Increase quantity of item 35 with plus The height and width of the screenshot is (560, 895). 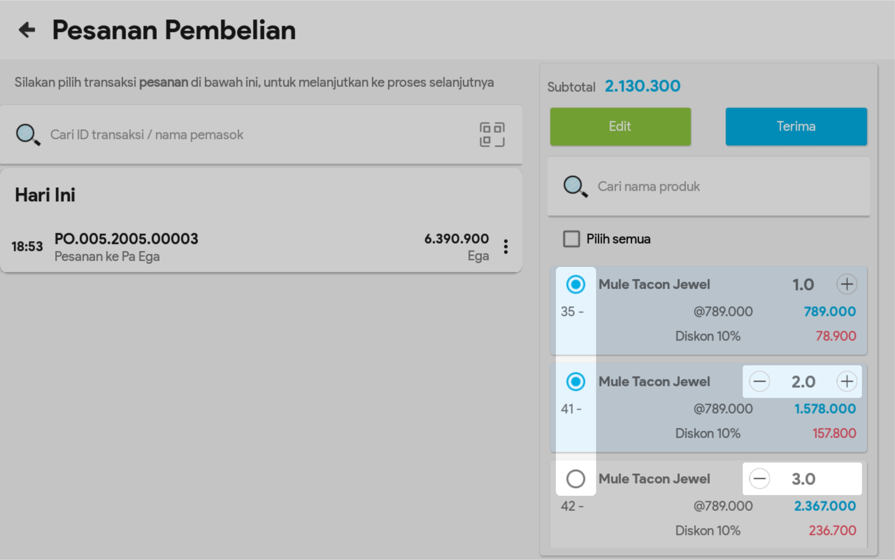847,284
